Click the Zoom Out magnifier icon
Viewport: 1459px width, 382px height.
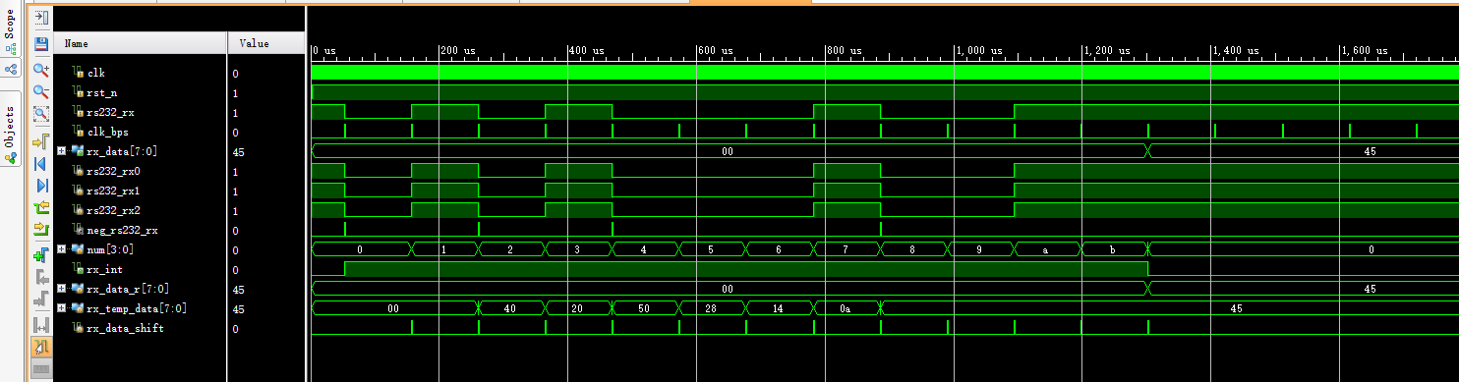[41, 91]
